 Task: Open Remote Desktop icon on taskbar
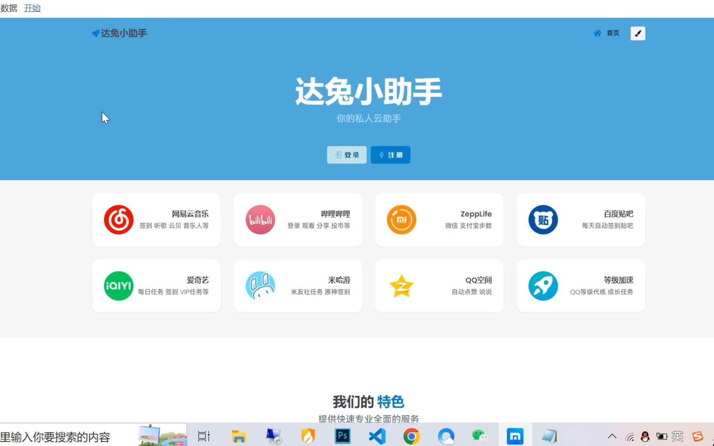click(274, 436)
